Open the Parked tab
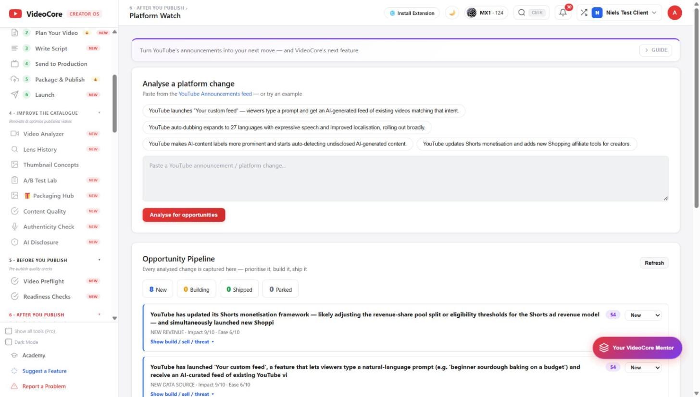The height and width of the screenshot is (397, 700). point(281,289)
